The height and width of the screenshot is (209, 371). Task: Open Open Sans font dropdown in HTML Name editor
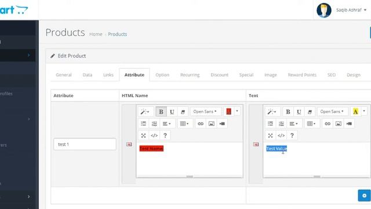pyautogui.click(x=205, y=111)
